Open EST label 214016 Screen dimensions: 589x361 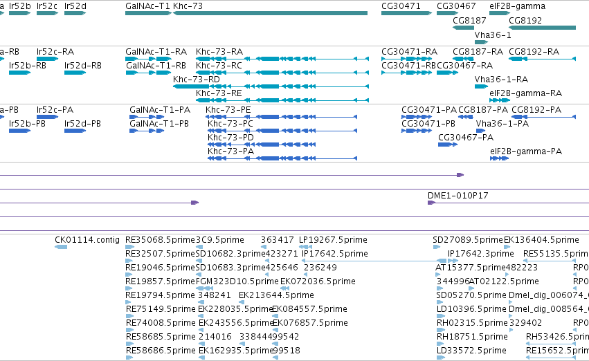pos(215,337)
